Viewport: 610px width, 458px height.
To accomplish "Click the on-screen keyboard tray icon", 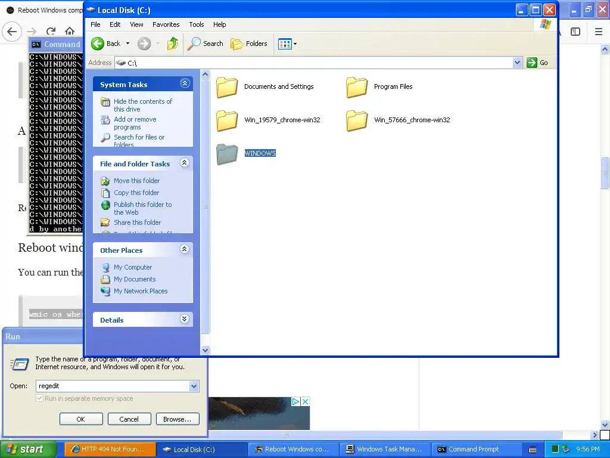I will point(533,450).
